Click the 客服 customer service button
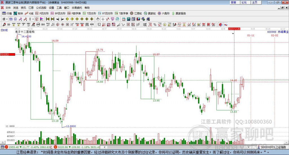The image size is (289, 155). pos(233,2)
